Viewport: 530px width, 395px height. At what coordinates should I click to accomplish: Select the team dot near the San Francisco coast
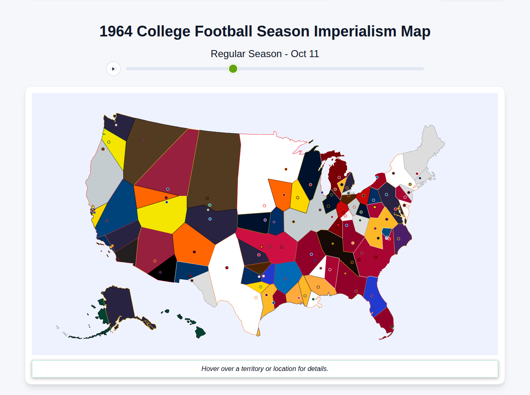93,211
